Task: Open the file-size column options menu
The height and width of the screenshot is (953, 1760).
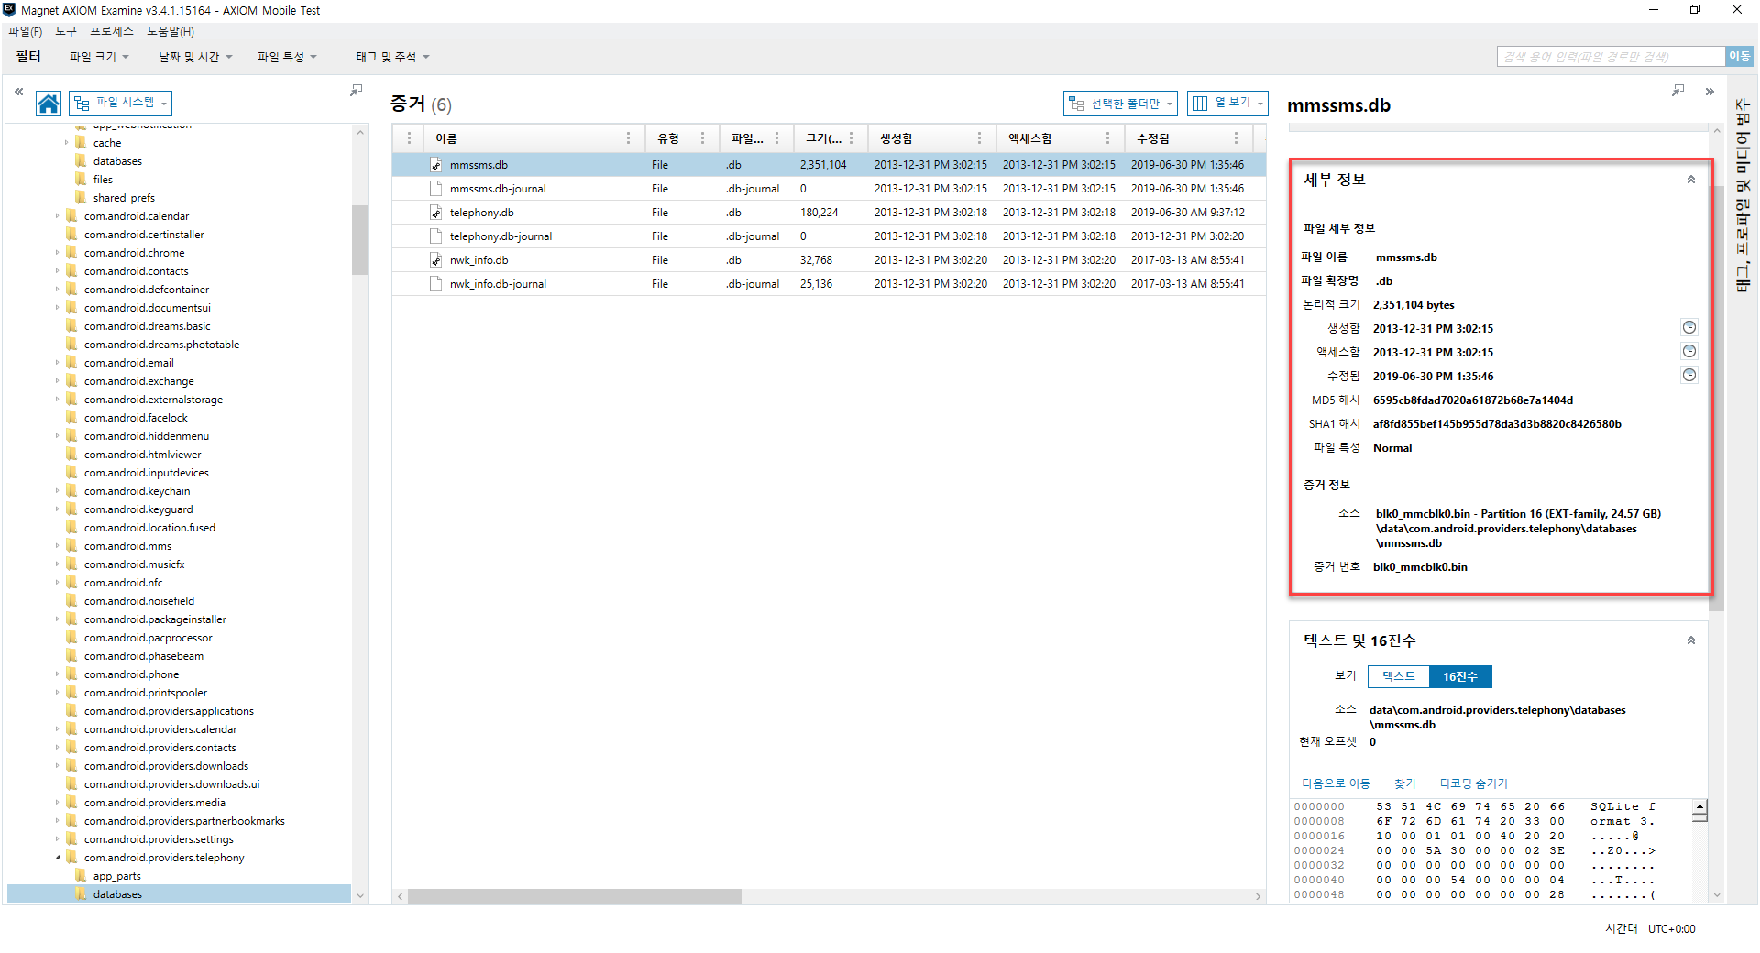Action: (x=851, y=138)
